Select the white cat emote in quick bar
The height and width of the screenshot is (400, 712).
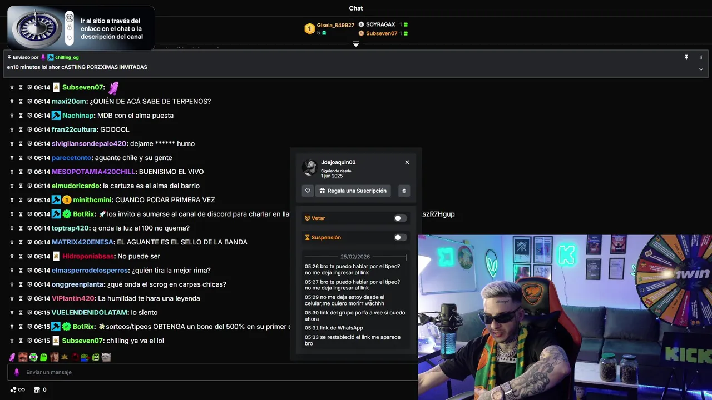click(106, 357)
